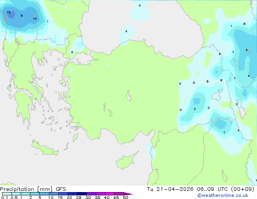Select the 30–35 mm purple legend swatch
Screen dimensions: 257x199
click(91, 194)
